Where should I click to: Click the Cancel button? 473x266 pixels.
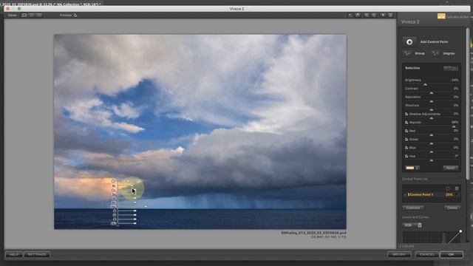point(426,255)
